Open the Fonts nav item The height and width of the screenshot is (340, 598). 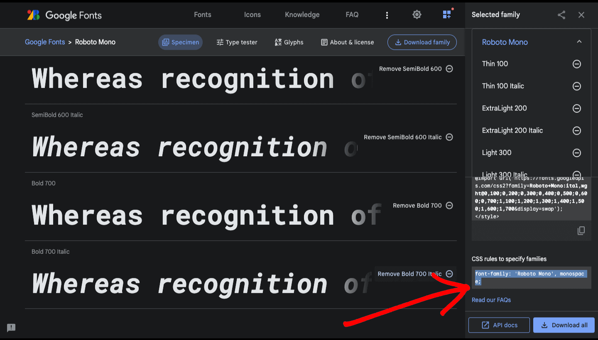[x=203, y=15]
